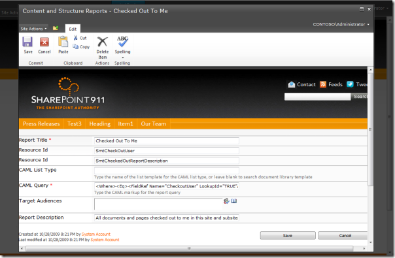395x258 pixels.
Task: Click the Feeds RSS icon
Action: pos(323,84)
